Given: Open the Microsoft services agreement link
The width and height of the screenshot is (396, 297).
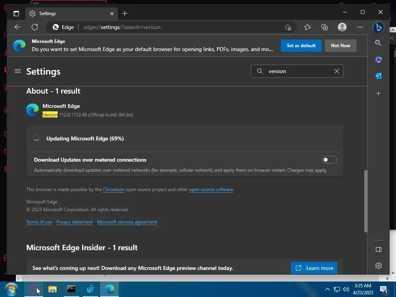Looking at the screenshot, I should [x=127, y=222].
